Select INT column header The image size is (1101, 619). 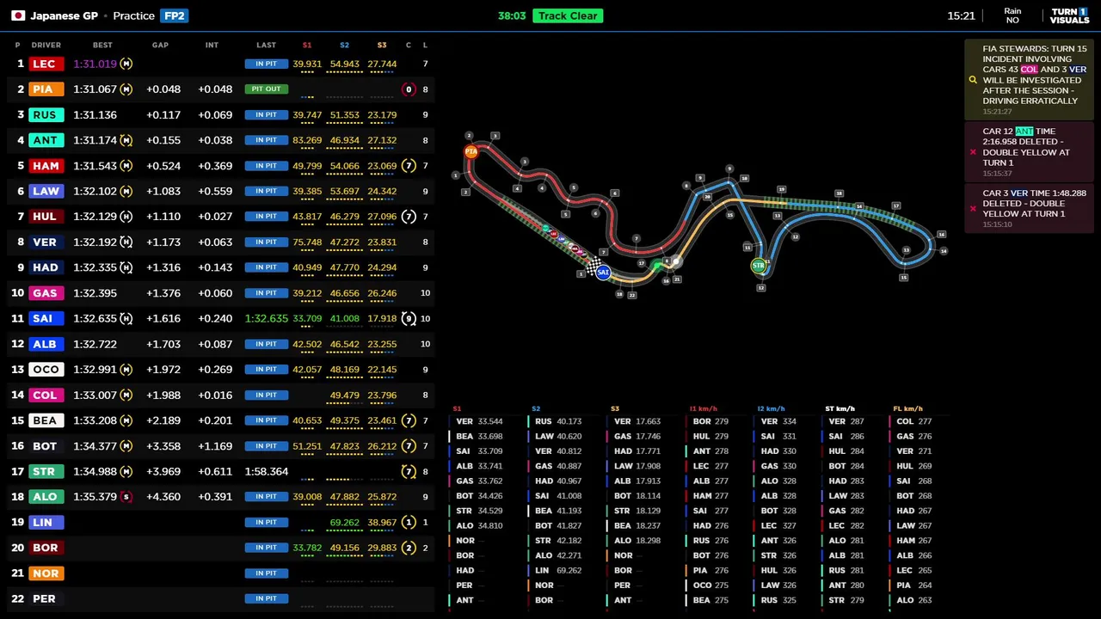pyautogui.click(x=212, y=45)
